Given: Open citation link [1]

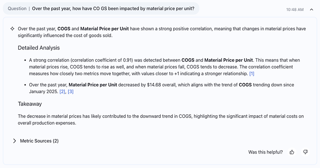Looking at the screenshot, I should coord(252,74).
